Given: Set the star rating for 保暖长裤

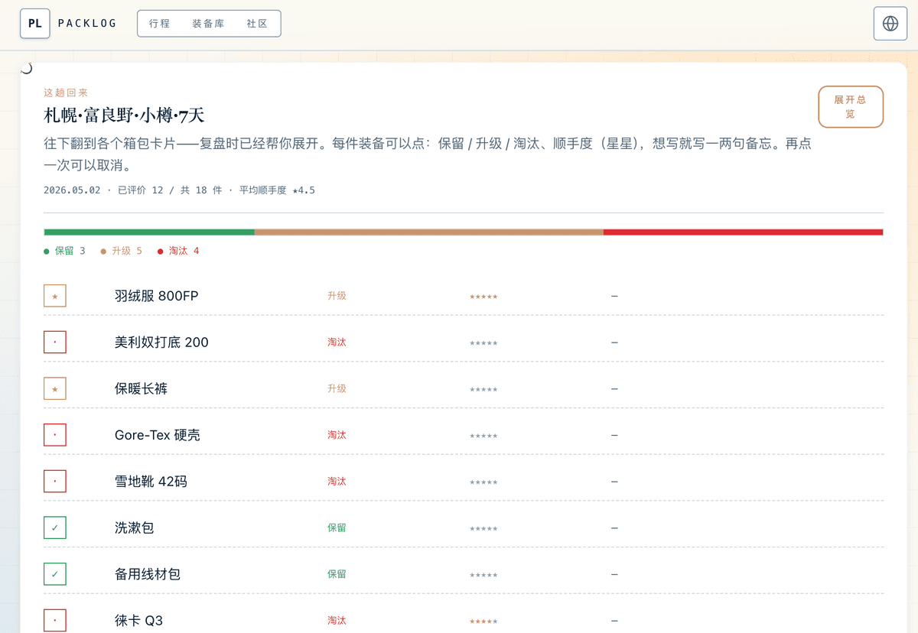Looking at the screenshot, I should click(x=483, y=390).
